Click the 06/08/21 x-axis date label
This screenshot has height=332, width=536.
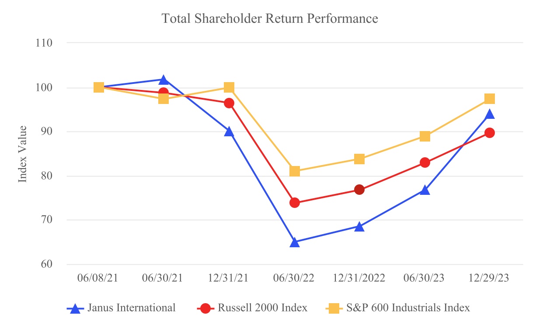[98, 279]
